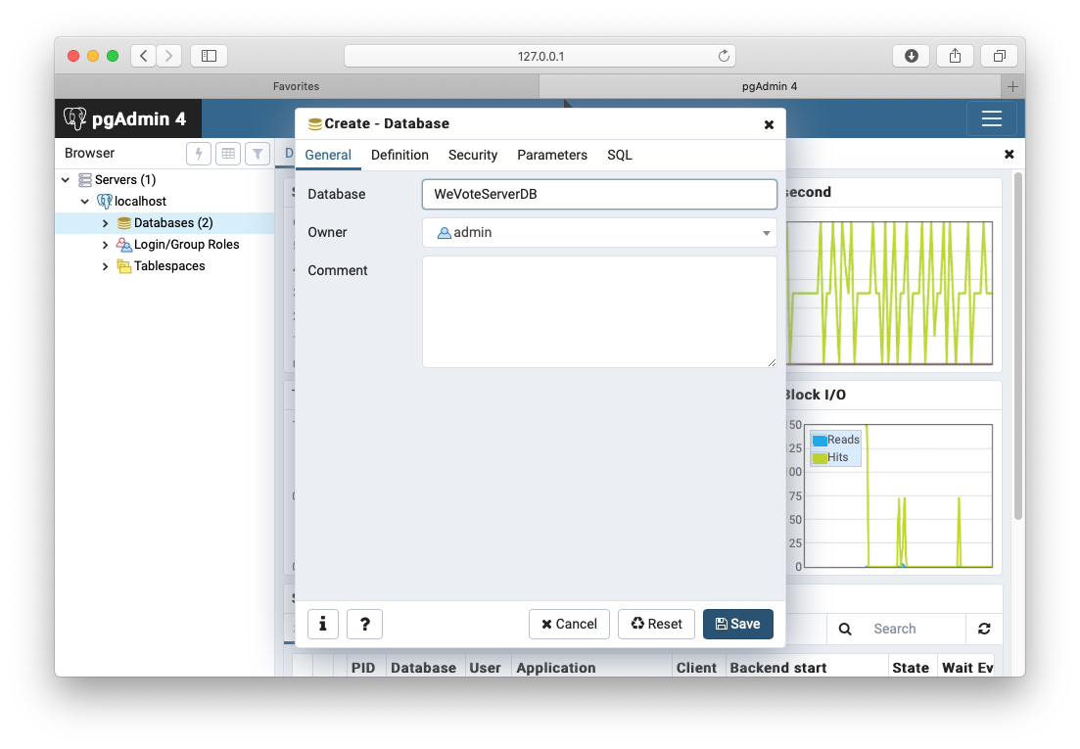1080x749 pixels.
Task: Go forward in Safari
Action: coord(168,56)
